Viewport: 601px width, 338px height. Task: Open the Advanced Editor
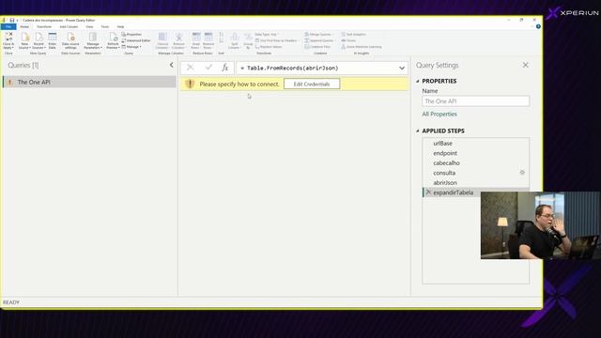coord(136,40)
